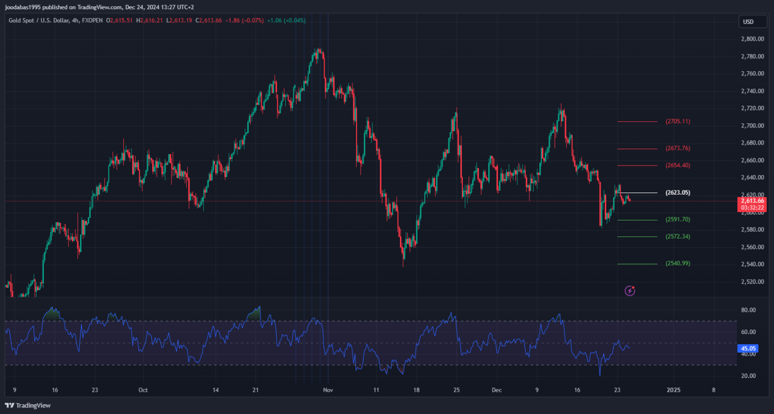
Task: Click the open value O2,615.51
Action: (120, 21)
